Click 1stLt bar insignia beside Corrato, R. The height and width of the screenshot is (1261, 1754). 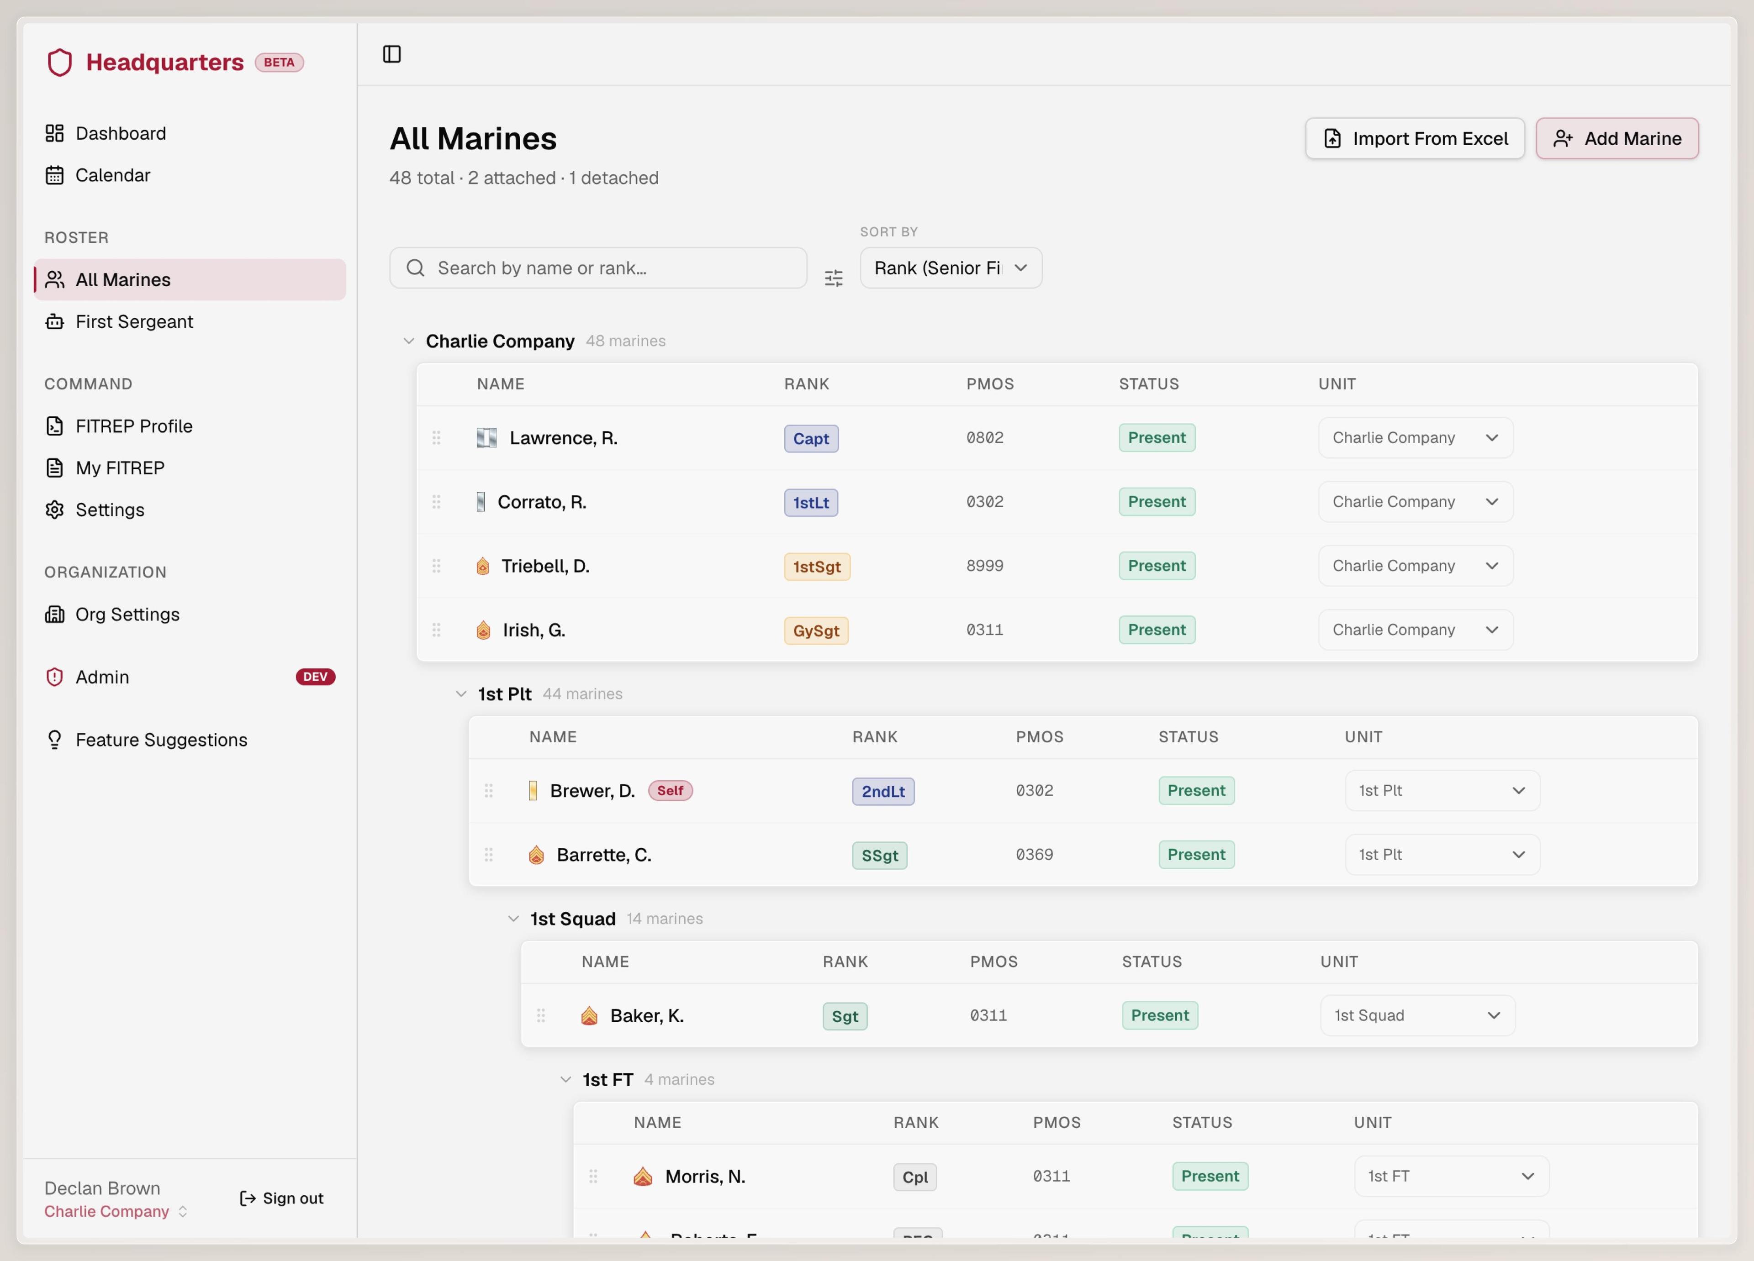(481, 502)
